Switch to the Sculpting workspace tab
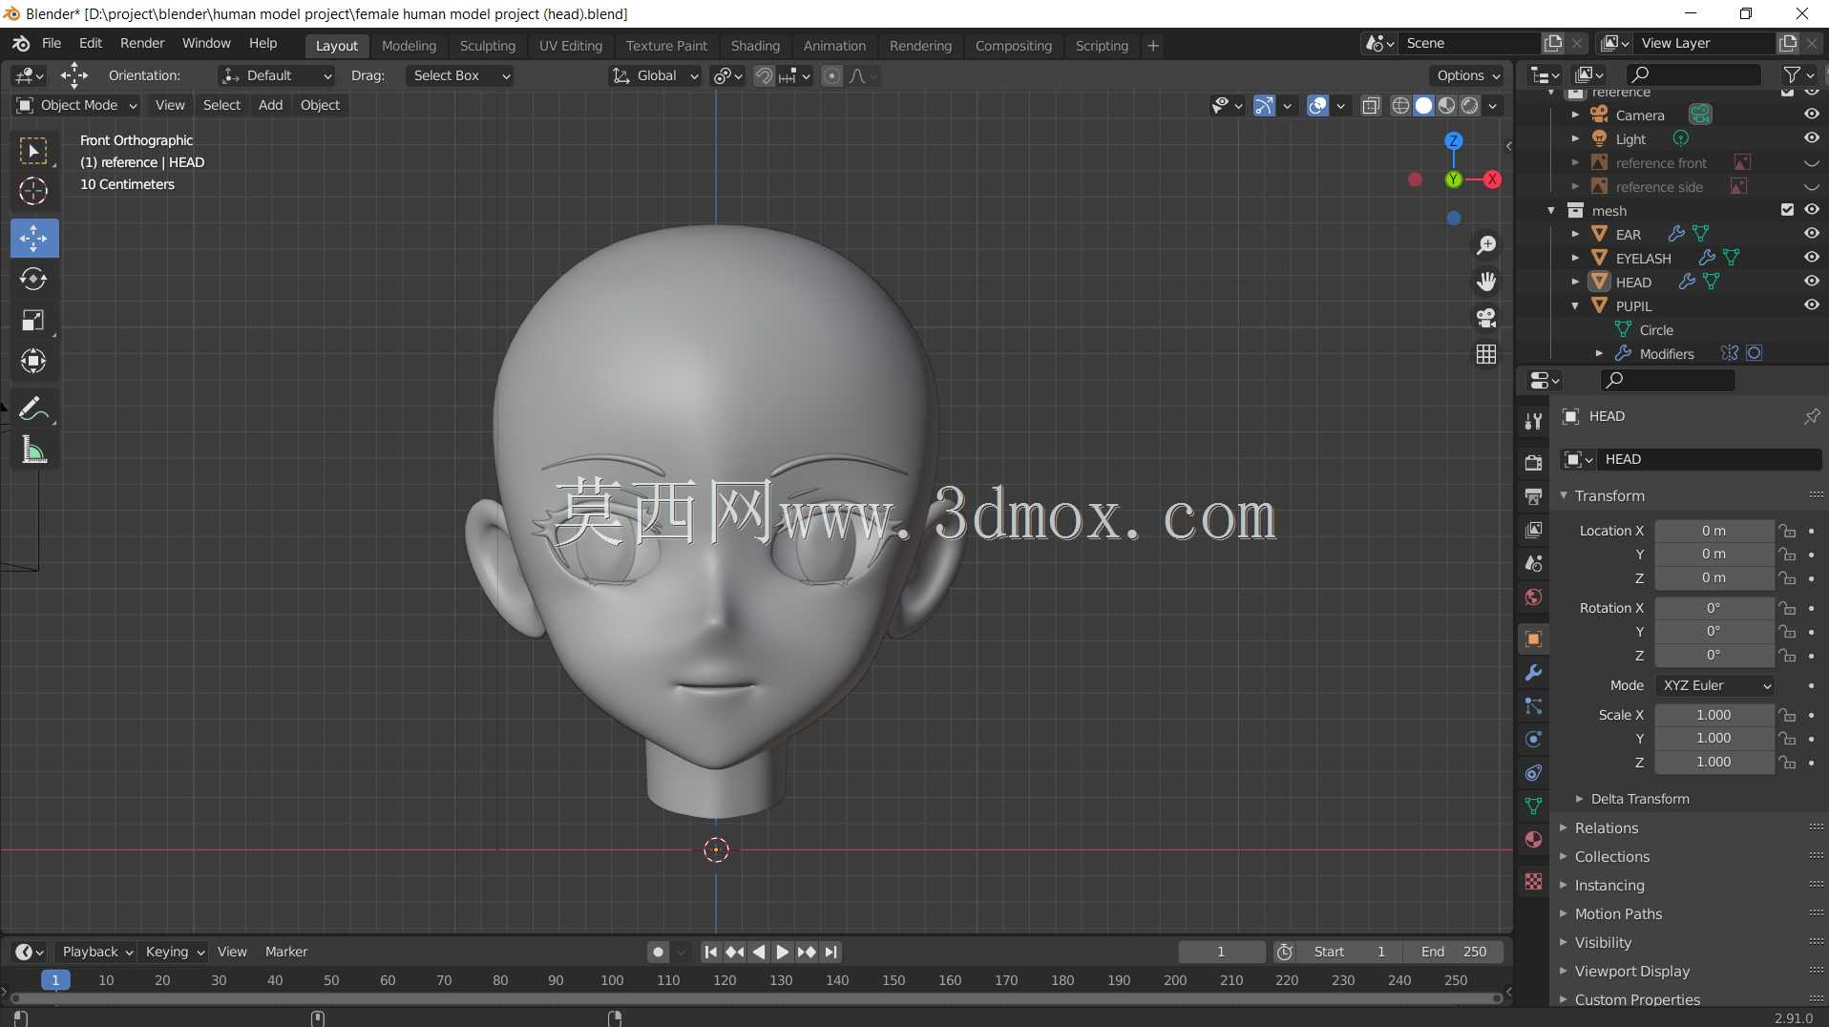This screenshot has height=1027, width=1829. tap(487, 46)
